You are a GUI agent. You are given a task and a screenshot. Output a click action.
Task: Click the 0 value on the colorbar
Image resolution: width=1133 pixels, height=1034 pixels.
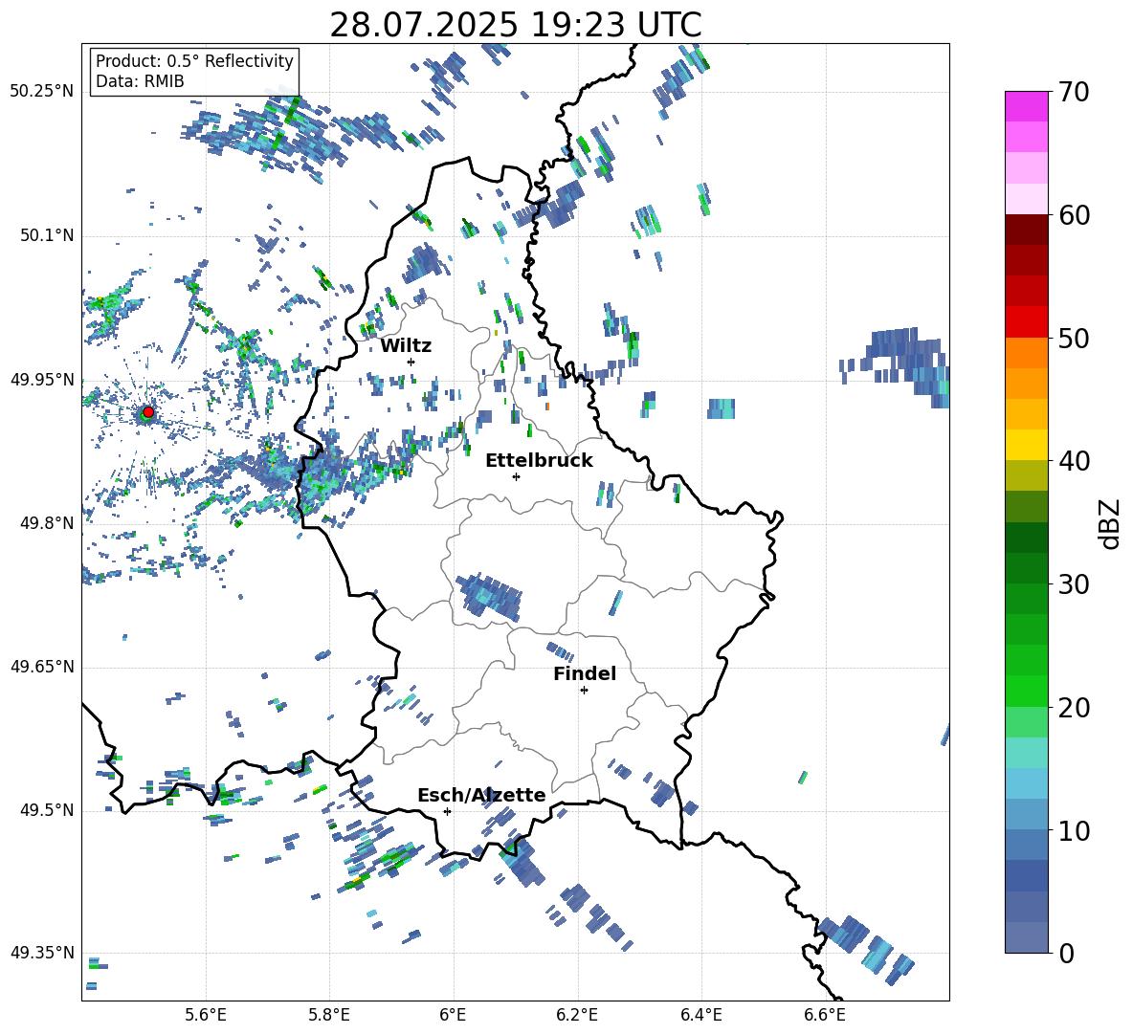point(1066,953)
